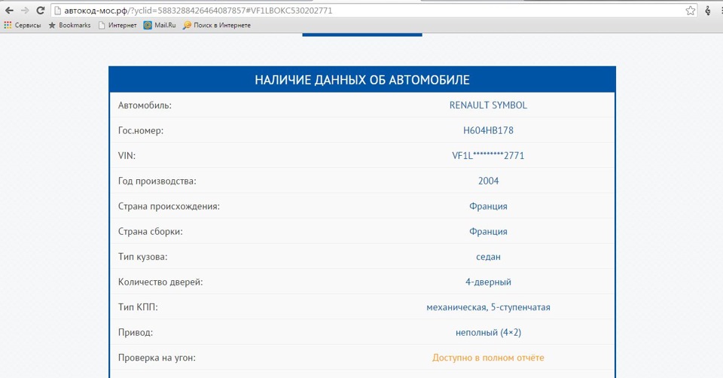The width and height of the screenshot is (723, 378).
Task: Click the Количество дверей: label
Action: (160, 282)
